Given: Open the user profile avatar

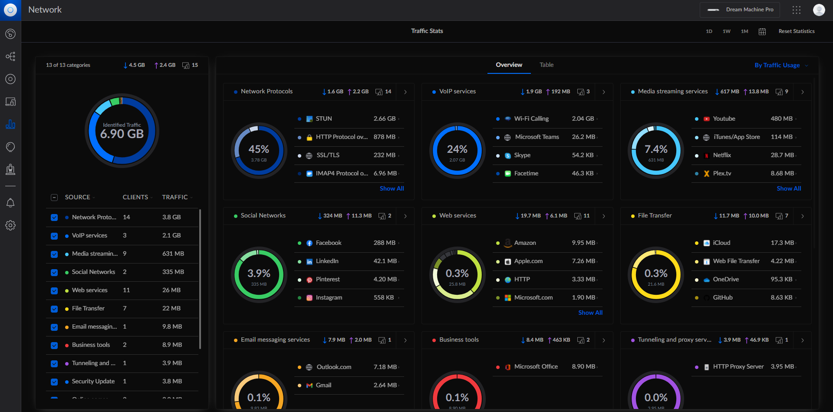Looking at the screenshot, I should [x=819, y=10].
